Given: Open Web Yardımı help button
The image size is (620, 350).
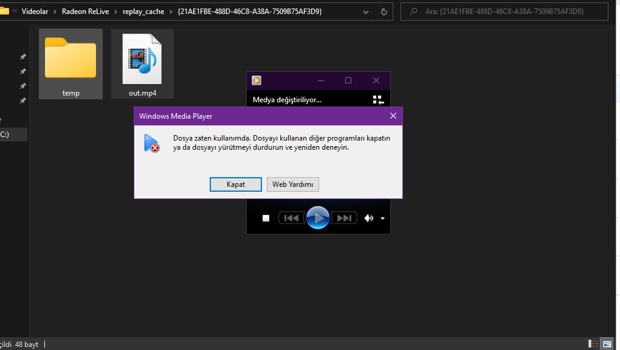Looking at the screenshot, I should pyautogui.click(x=292, y=184).
